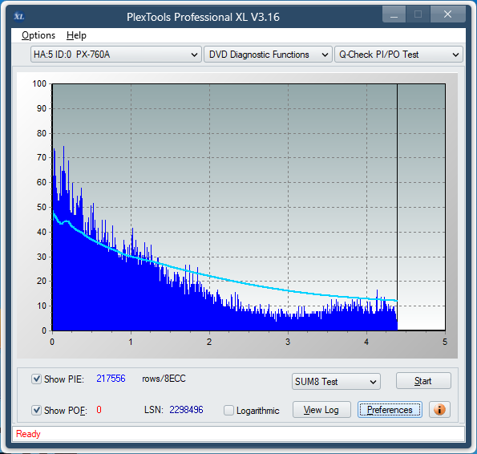The height and width of the screenshot is (454, 477).
Task: Open the Q-Check PI/PO Test dropdown
Action: tap(398, 55)
